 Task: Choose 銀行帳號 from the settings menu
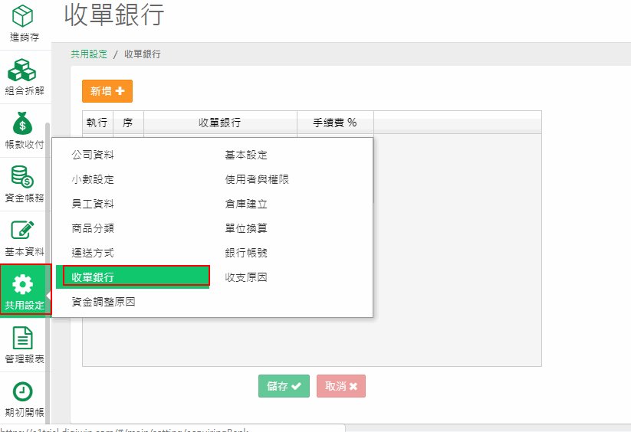[x=246, y=253]
